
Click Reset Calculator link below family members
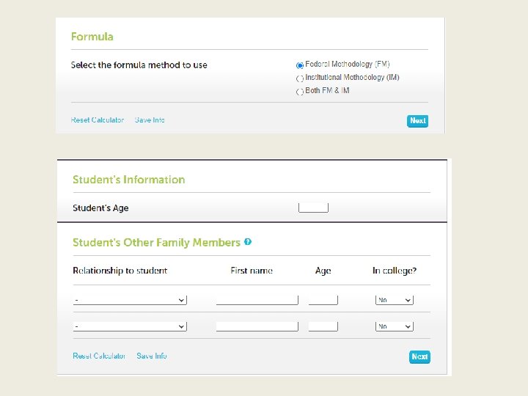[99, 356]
